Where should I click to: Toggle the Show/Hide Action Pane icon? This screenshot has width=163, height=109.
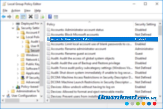point(56,17)
